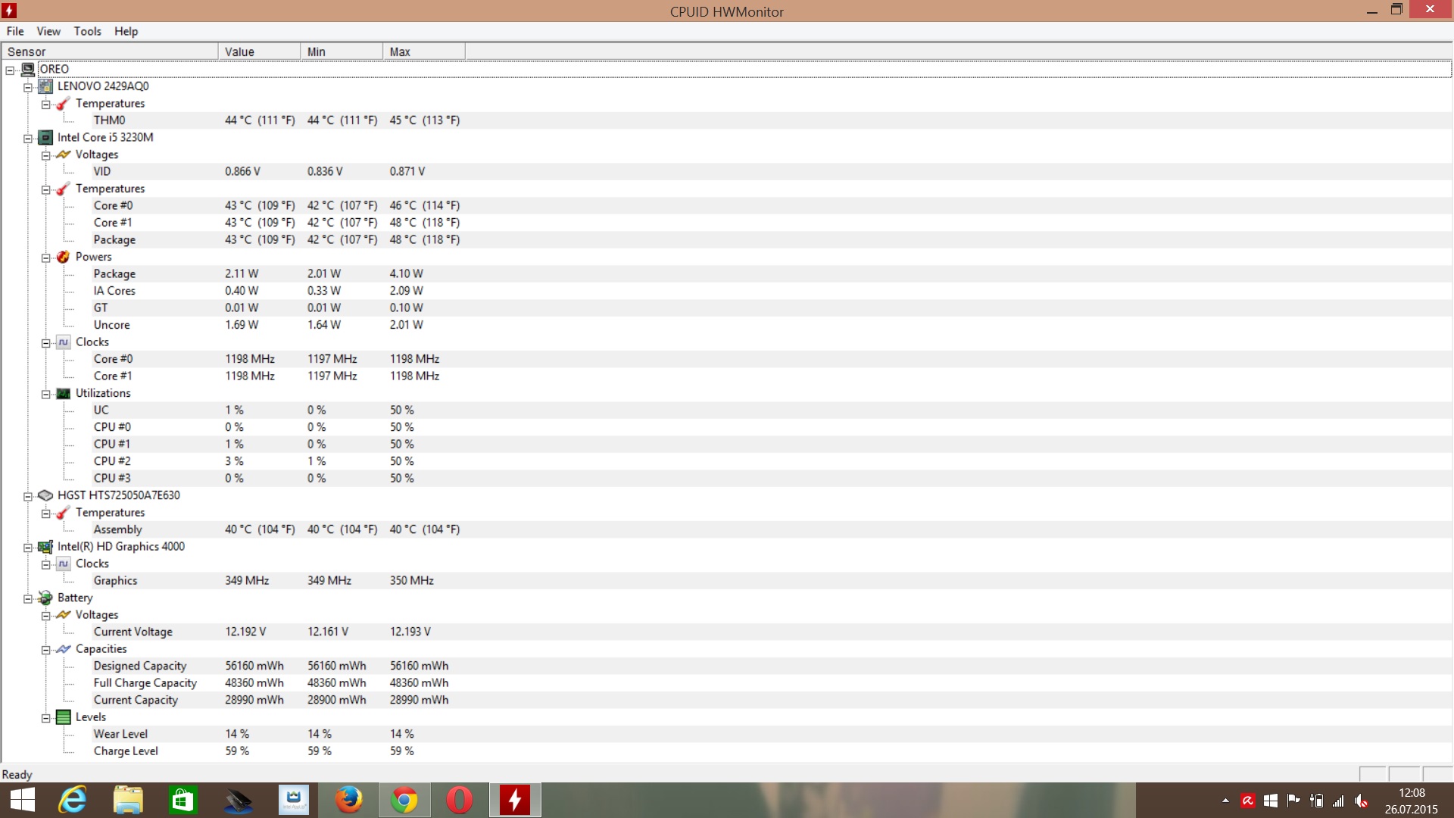Image resolution: width=1454 pixels, height=818 pixels.
Task: Select the Full Charge Capacity row
Action: (145, 683)
